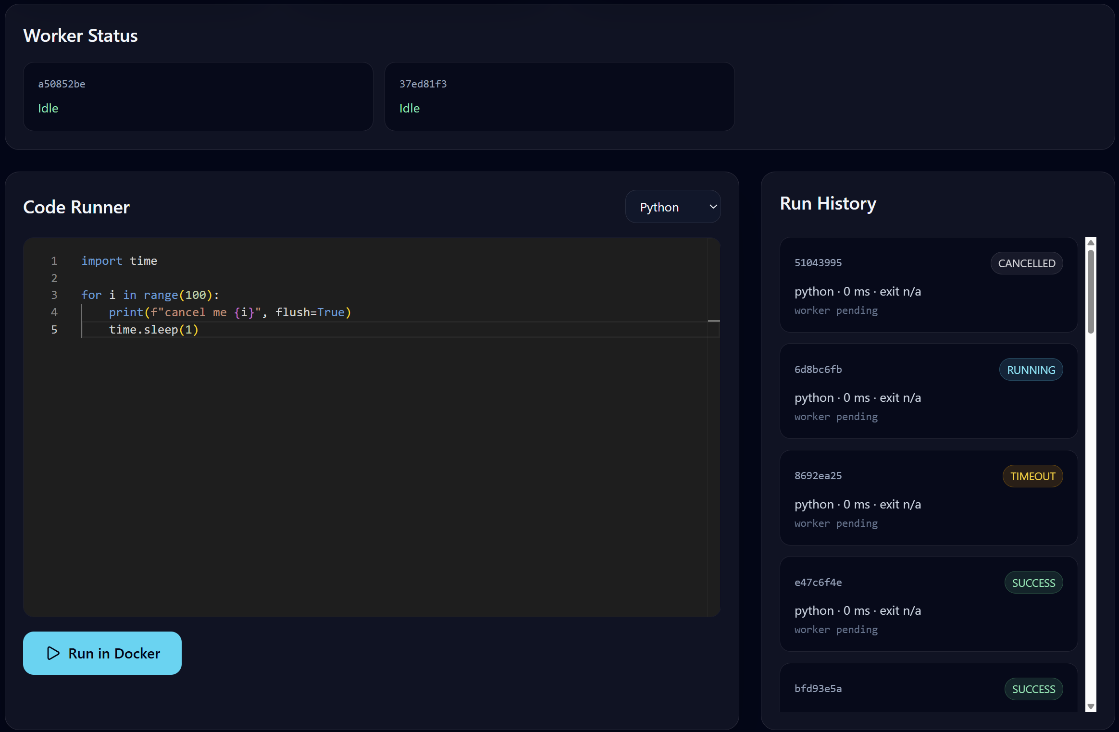Viewport: 1119px width, 732px height.
Task: Click the Worker Status heading
Action: click(x=80, y=36)
